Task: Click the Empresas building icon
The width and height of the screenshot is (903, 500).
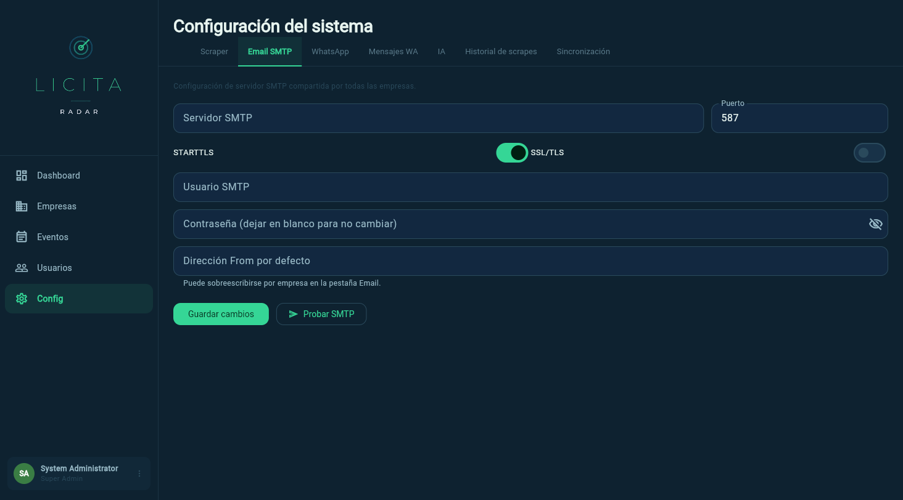Action: pos(22,206)
